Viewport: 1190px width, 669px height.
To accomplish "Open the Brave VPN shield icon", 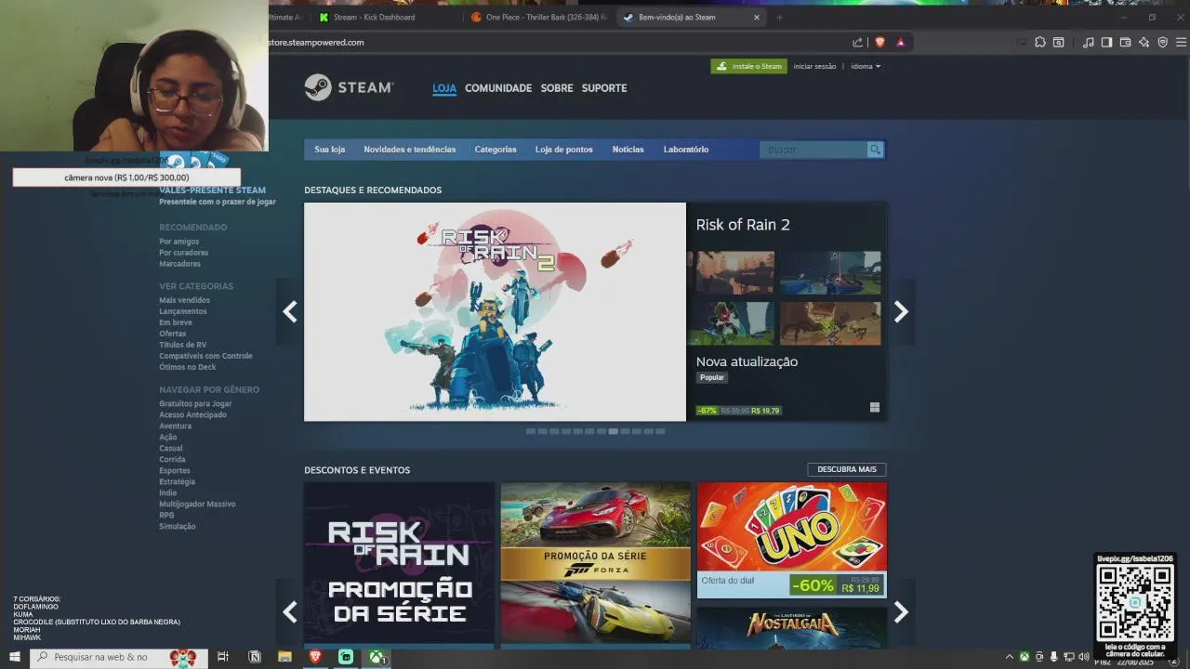I will point(1162,42).
